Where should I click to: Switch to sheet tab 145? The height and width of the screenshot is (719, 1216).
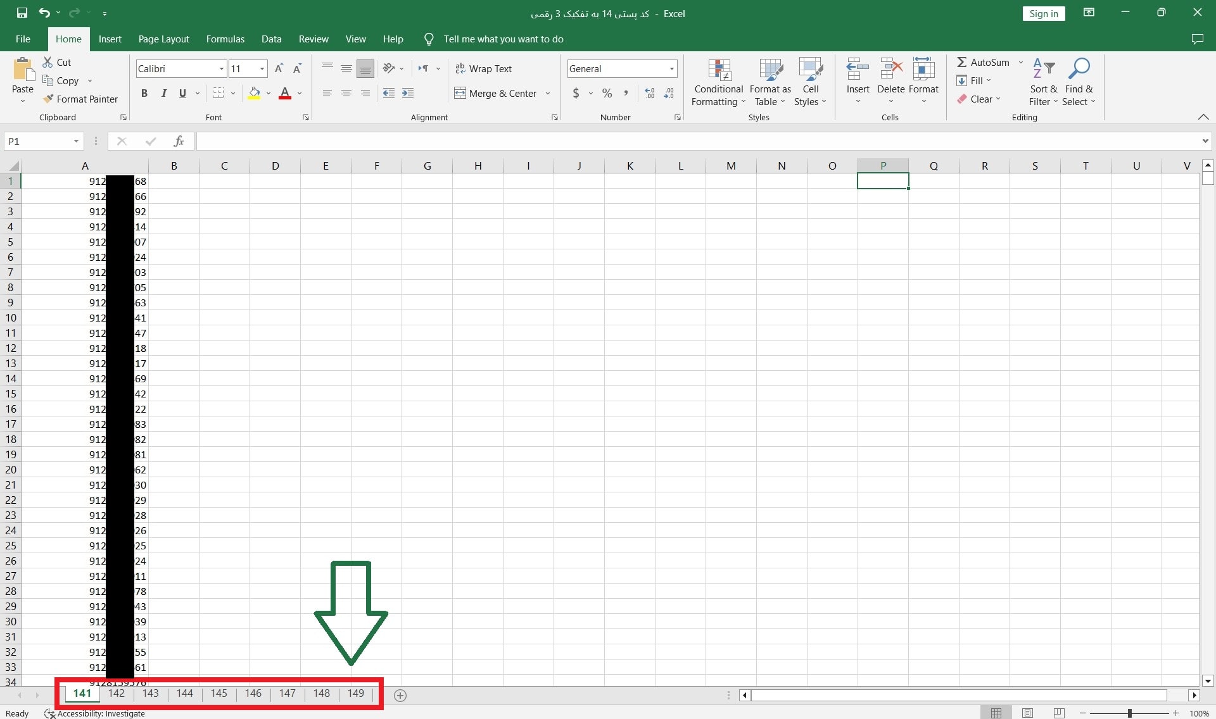[x=218, y=693]
